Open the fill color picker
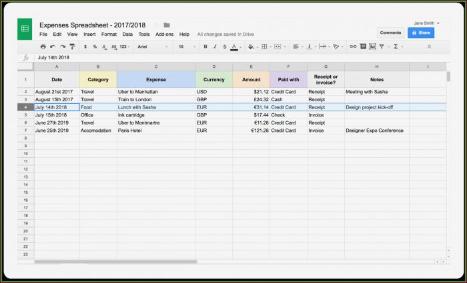Viewport: 467px width, 283px height. pos(251,47)
